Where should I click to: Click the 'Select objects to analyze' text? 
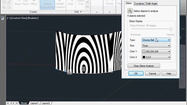pyautogui.click(x=146, y=11)
